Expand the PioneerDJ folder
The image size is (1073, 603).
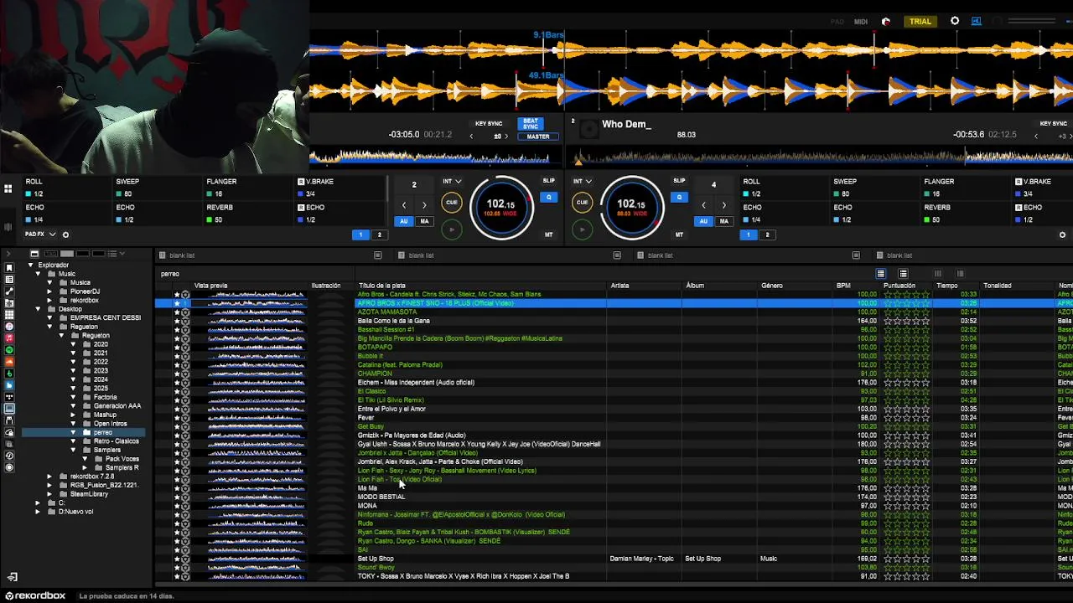49,291
